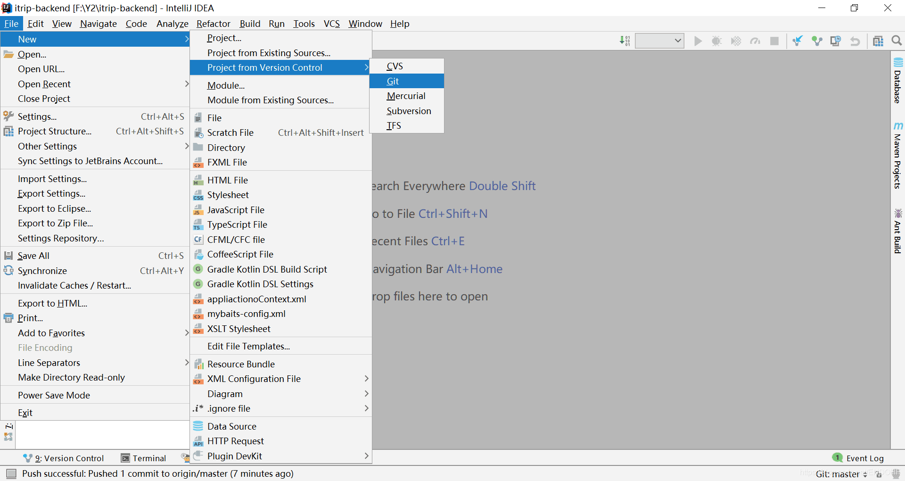Image resolution: width=905 pixels, height=481 pixels.
Task: Open the VCS menu
Action: 332,24
